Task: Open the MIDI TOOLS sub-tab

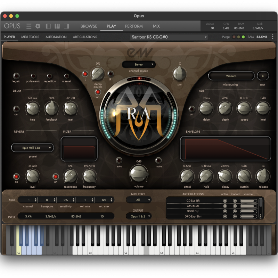Action: tap(30, 37)
